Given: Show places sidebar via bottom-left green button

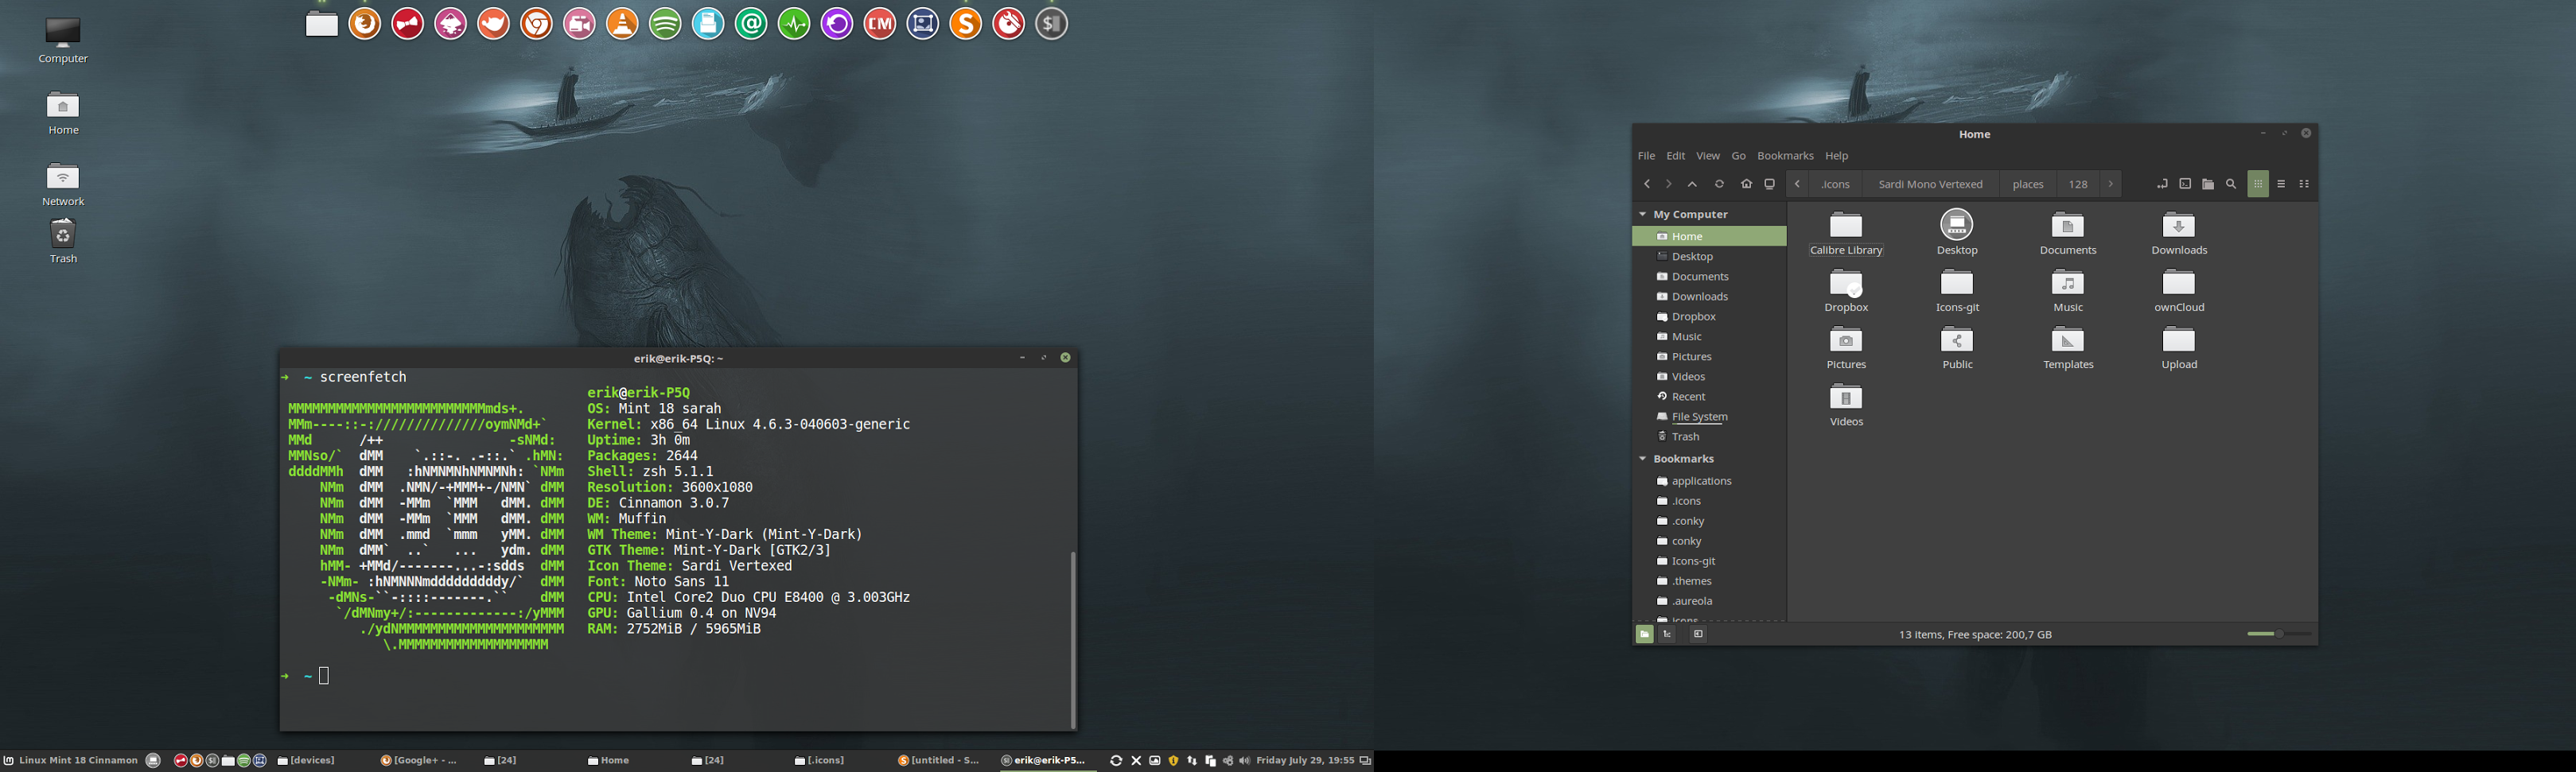Looking at the screenshot, I should (x=1644, y=634).
